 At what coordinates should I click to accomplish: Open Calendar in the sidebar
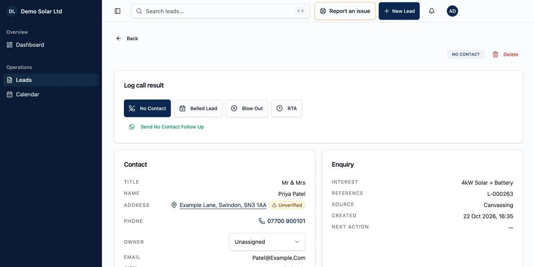pyautogui.click(x=51, y=94)
